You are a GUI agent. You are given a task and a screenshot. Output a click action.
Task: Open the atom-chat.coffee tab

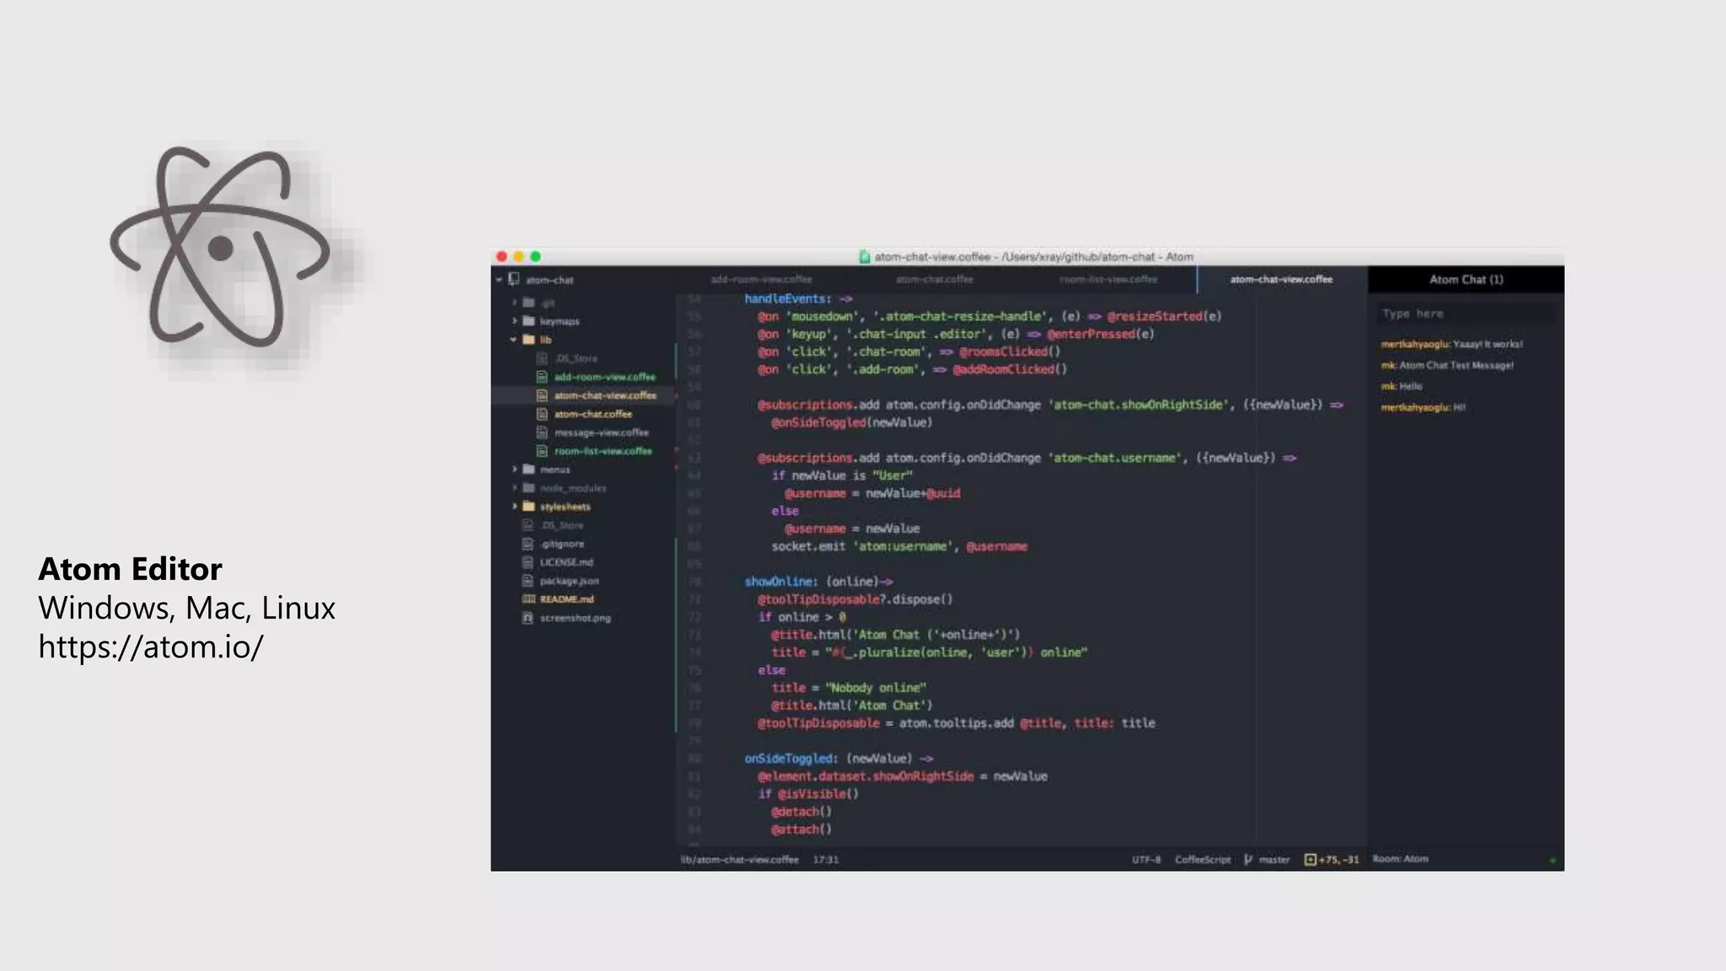click(934, 280)
